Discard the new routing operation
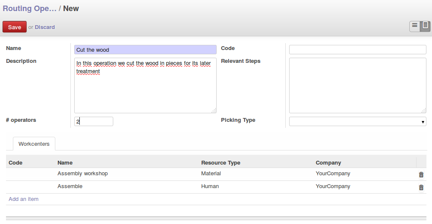Viewport: 432px width, 224px height. point(45,27)
